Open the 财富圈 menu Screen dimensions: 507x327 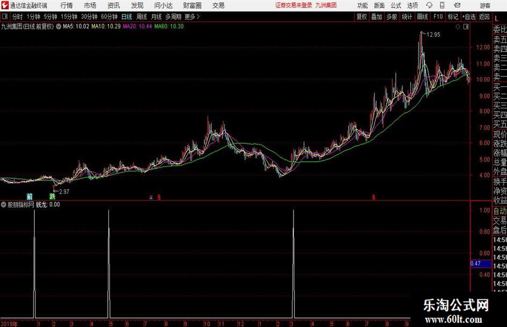(x=192, y=5)
